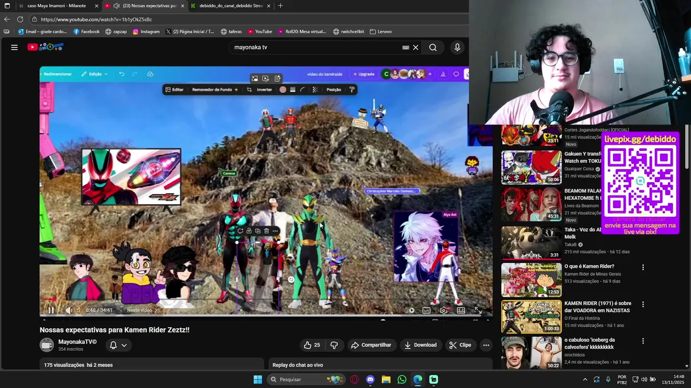Open more actions ellipsis under video

[486, 345]
